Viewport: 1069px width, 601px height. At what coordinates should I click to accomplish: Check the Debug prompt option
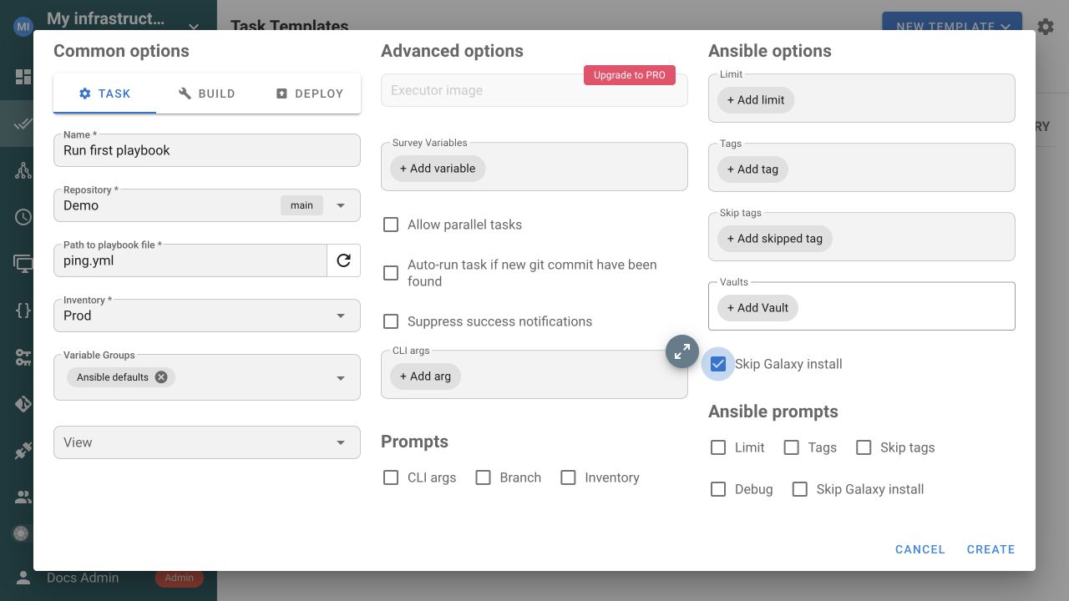(718, 489)
